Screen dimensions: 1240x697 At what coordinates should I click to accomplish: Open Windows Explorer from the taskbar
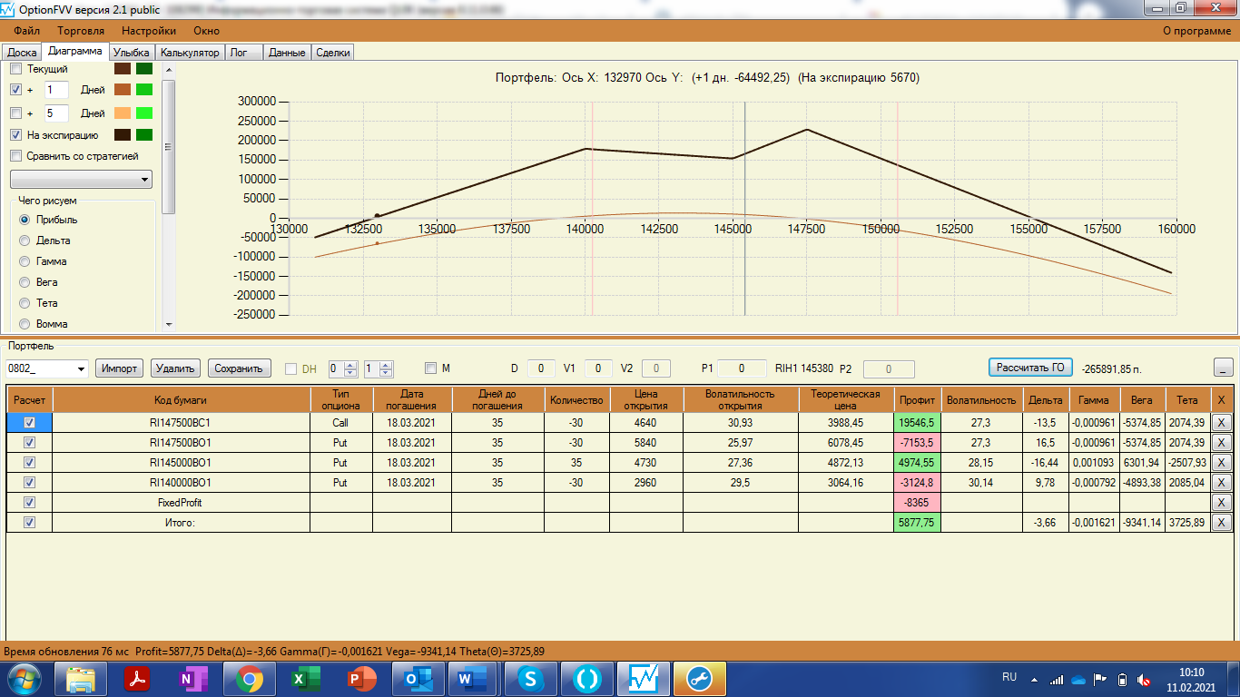[x=80, y=678]
